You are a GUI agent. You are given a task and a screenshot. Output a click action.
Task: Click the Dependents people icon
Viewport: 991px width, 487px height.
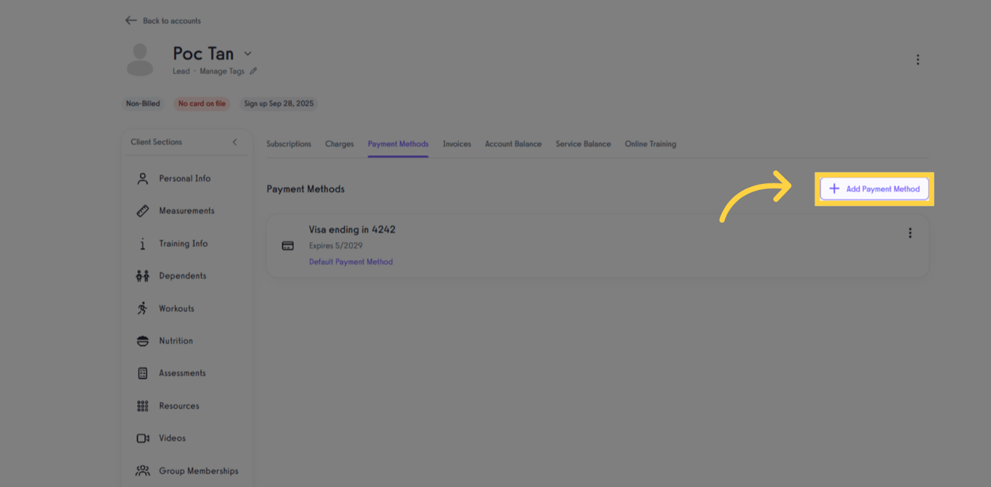click(x=142, y=275)
